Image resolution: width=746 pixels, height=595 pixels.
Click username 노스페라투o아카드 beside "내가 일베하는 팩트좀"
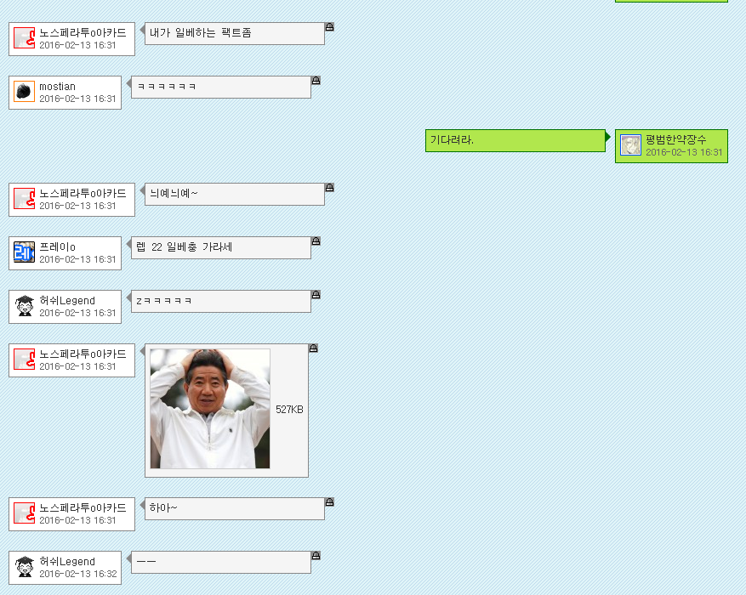pyautogui.click(x=83, y=33)
